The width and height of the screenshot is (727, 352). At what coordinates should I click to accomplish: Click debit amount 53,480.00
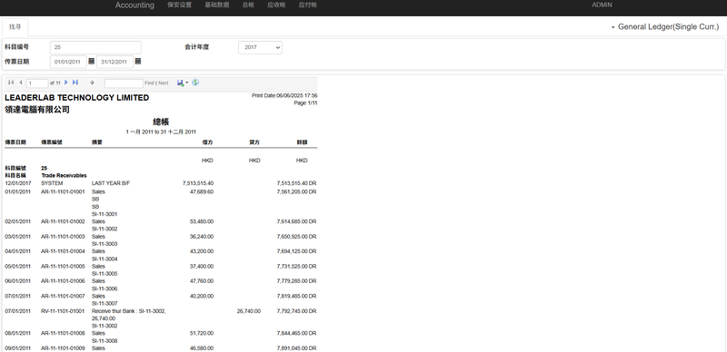202,222
